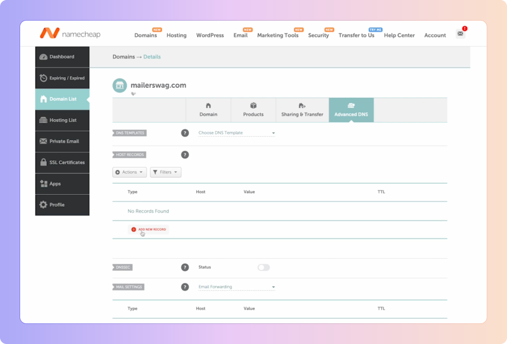Click the mailerswag.com domain title
Screen dimensions: 507x344
(158, 85)
